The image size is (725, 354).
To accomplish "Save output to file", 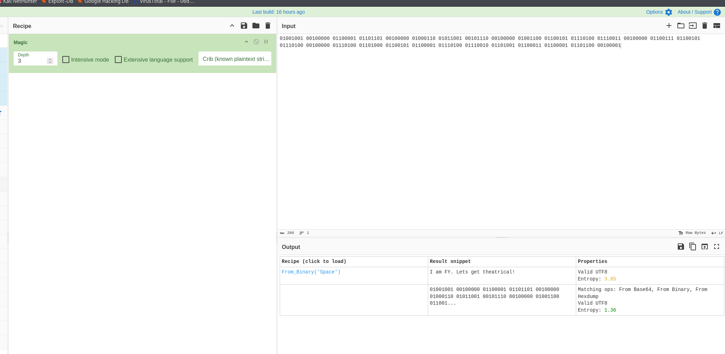I will 681,247.
